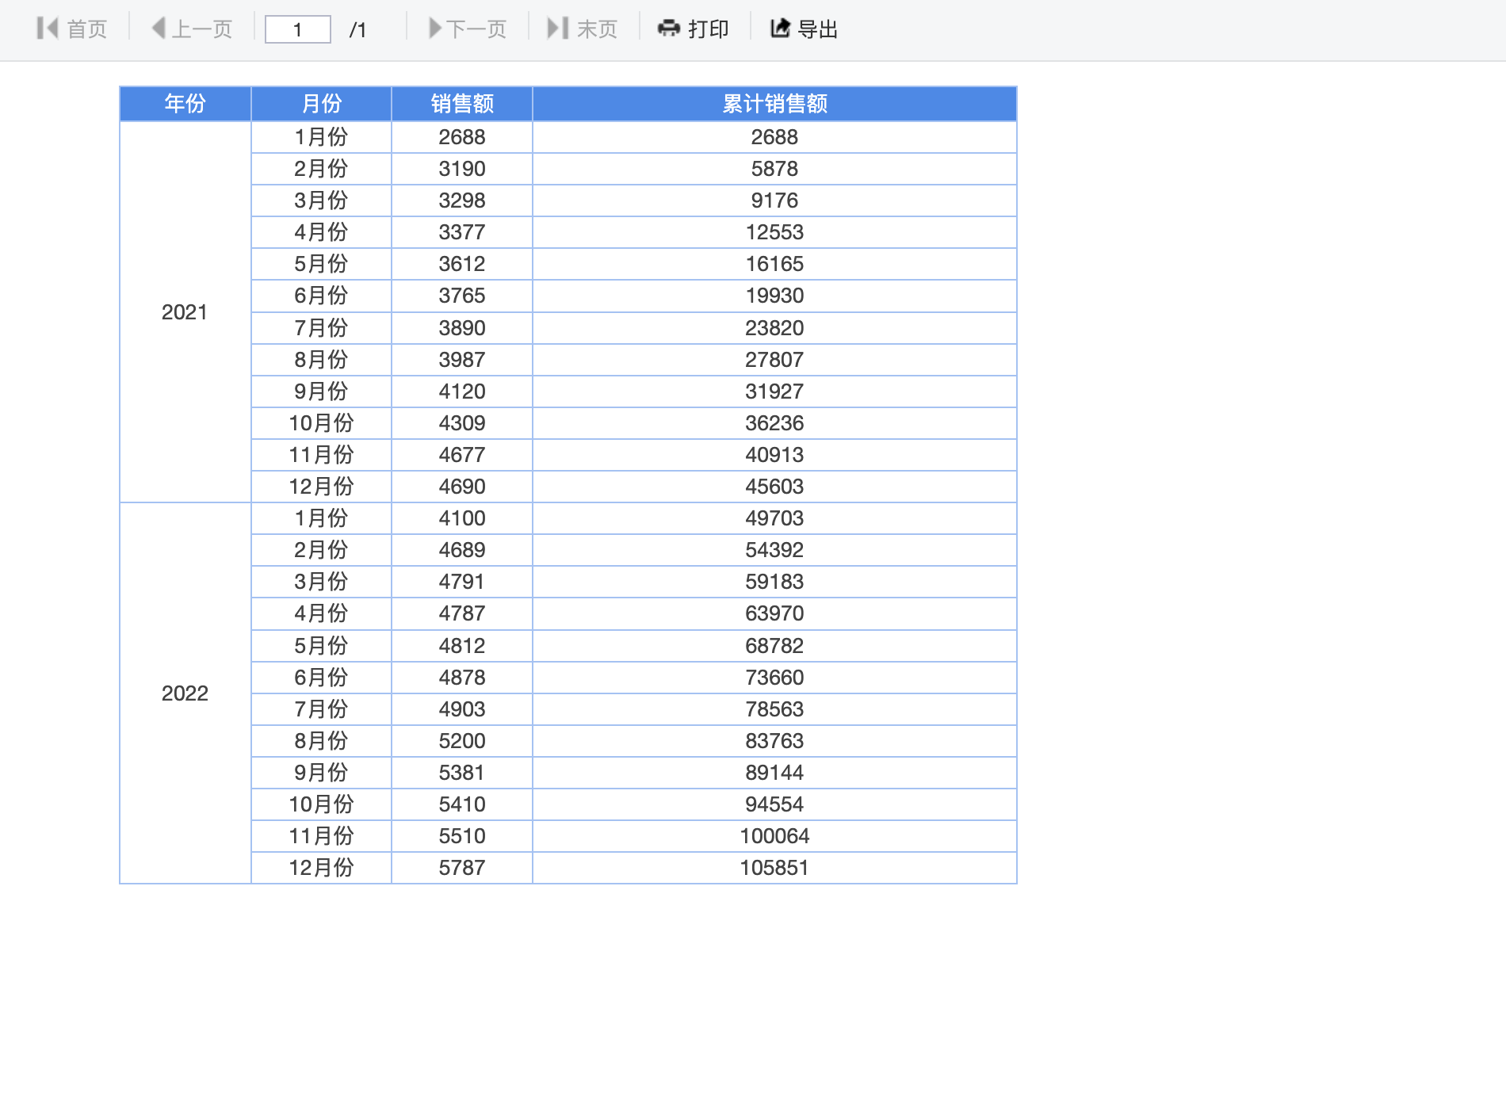
Task: Click cumulative value 31927
Action: click(x=774, y=391)
